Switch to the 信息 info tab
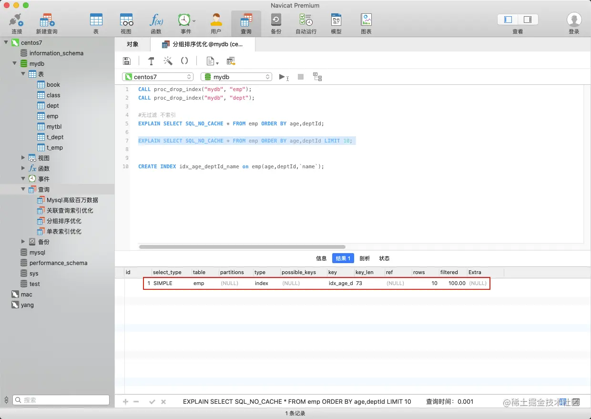 click(321, 258)
